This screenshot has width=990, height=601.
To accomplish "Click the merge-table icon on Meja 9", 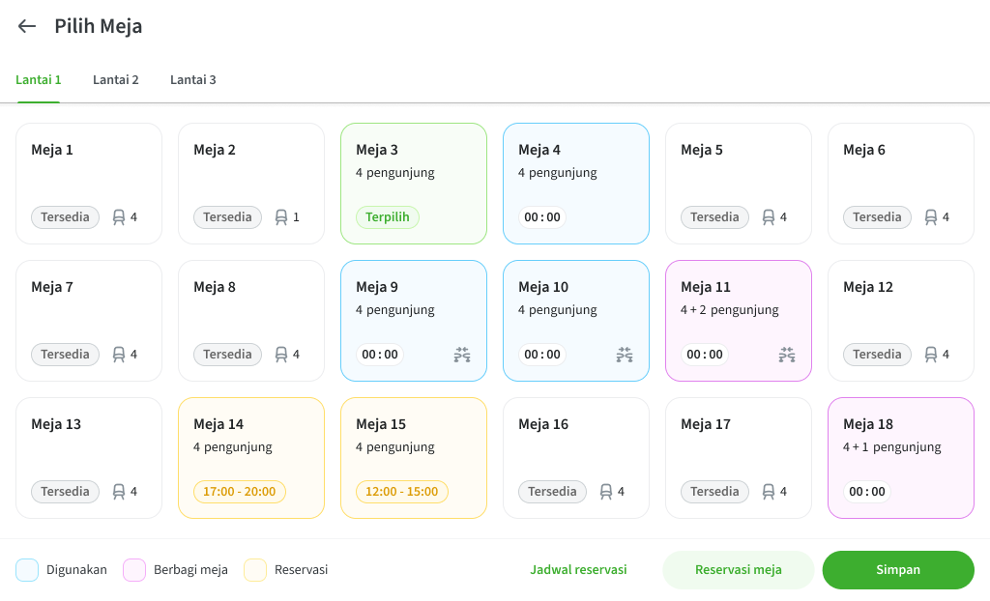I will click(x=462, y=355).
